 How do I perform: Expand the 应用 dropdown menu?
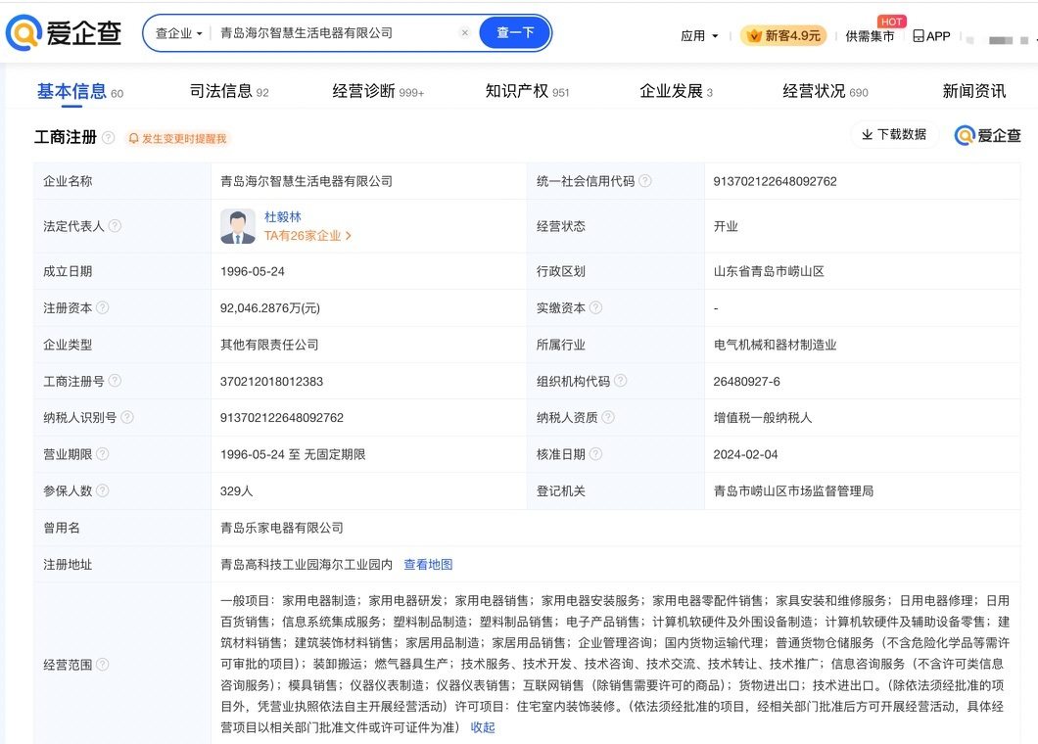[x=699, y=36]
